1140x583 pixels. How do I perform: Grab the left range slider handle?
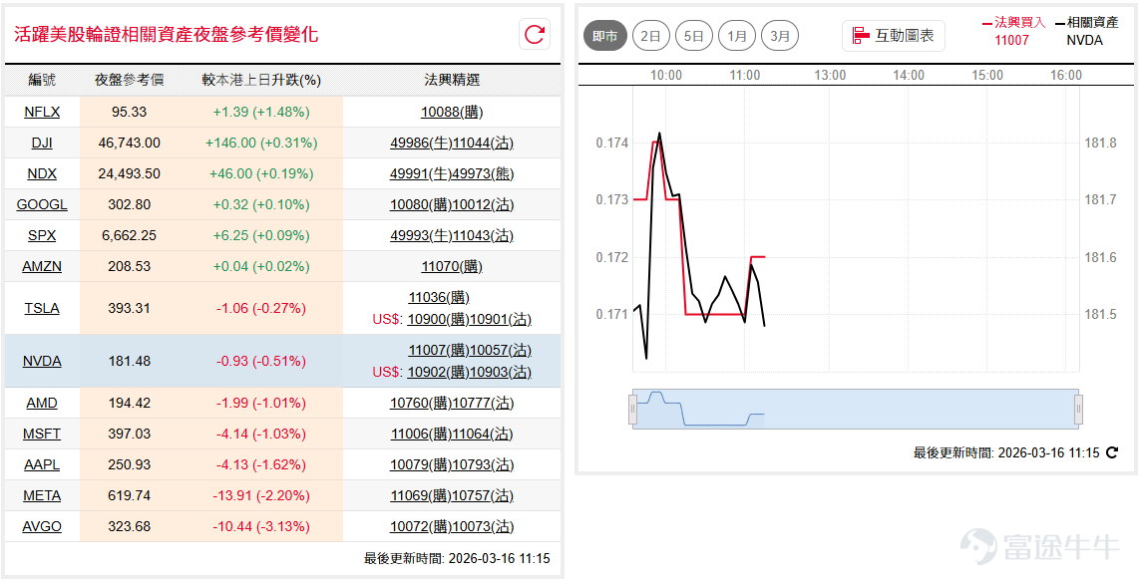click(x=632, y=410)
